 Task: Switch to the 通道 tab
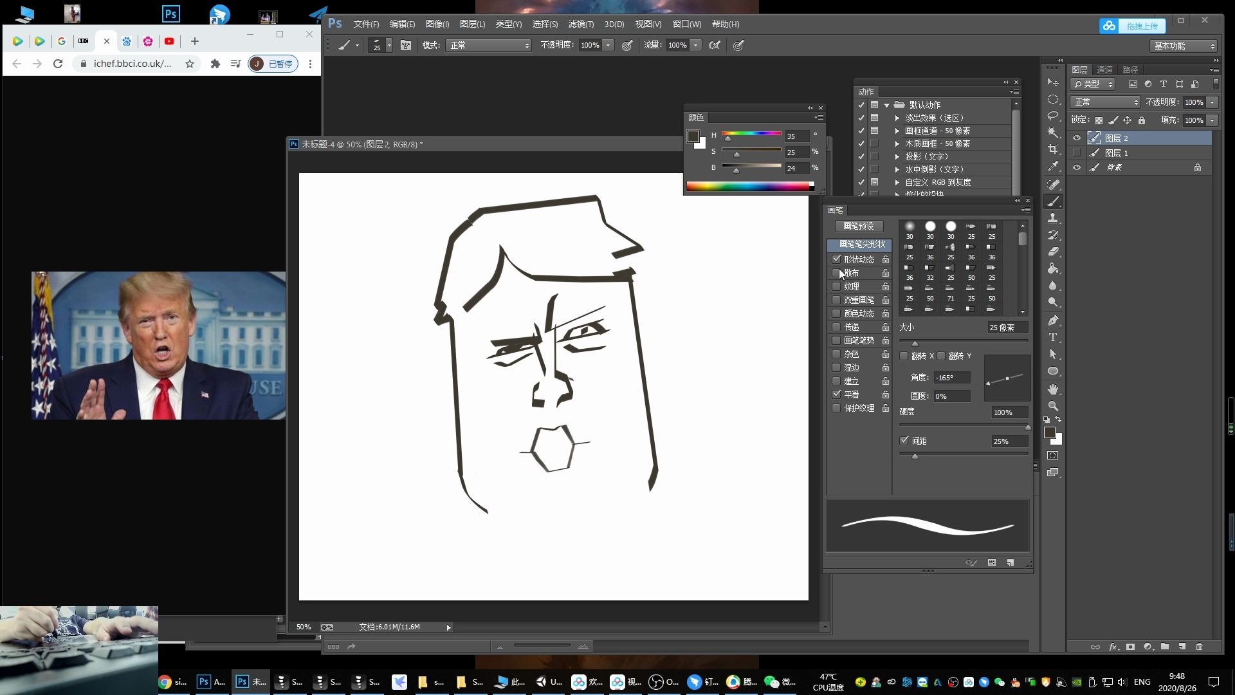(x=1104, y=69)
